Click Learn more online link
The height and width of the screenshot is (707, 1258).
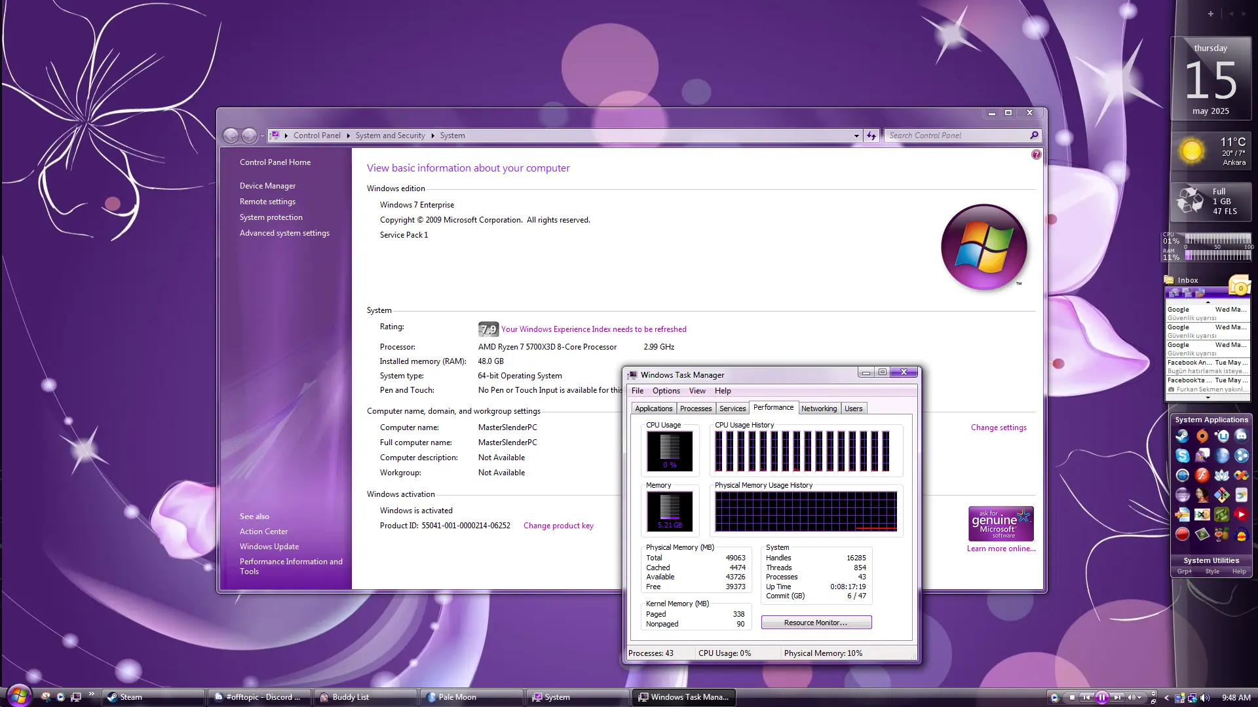point(1001,549)
